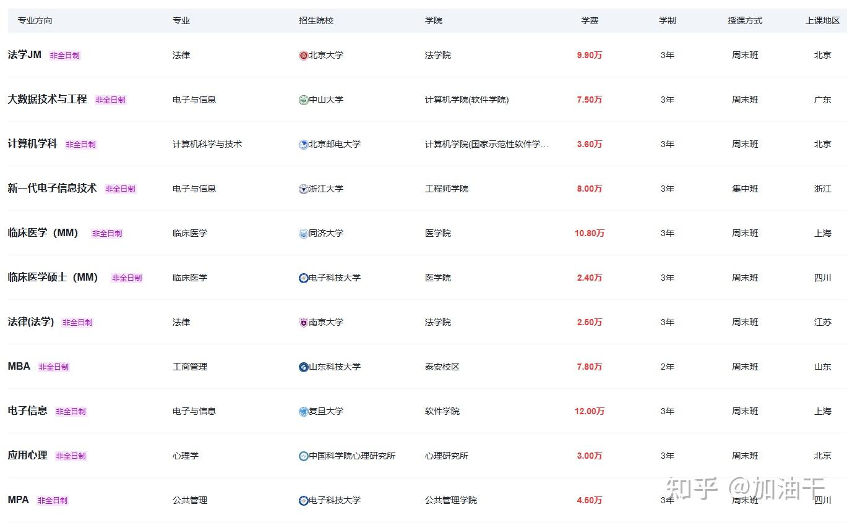847x523 pixels.
Task: Open the 应用心理 program link
Action: point(27,456)
